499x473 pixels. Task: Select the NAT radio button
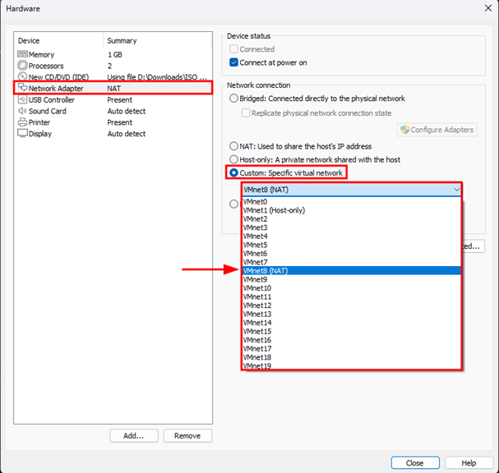point(234,146)
